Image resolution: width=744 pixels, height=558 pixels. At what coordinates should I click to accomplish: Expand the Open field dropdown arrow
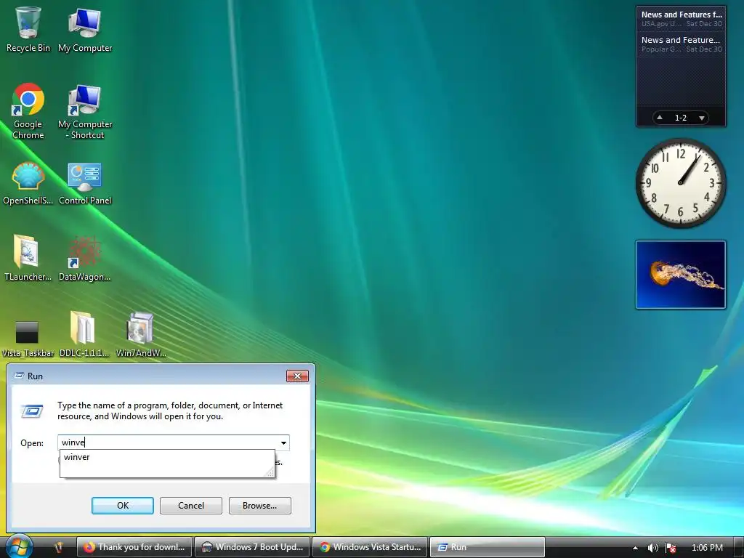pos(283,442)
